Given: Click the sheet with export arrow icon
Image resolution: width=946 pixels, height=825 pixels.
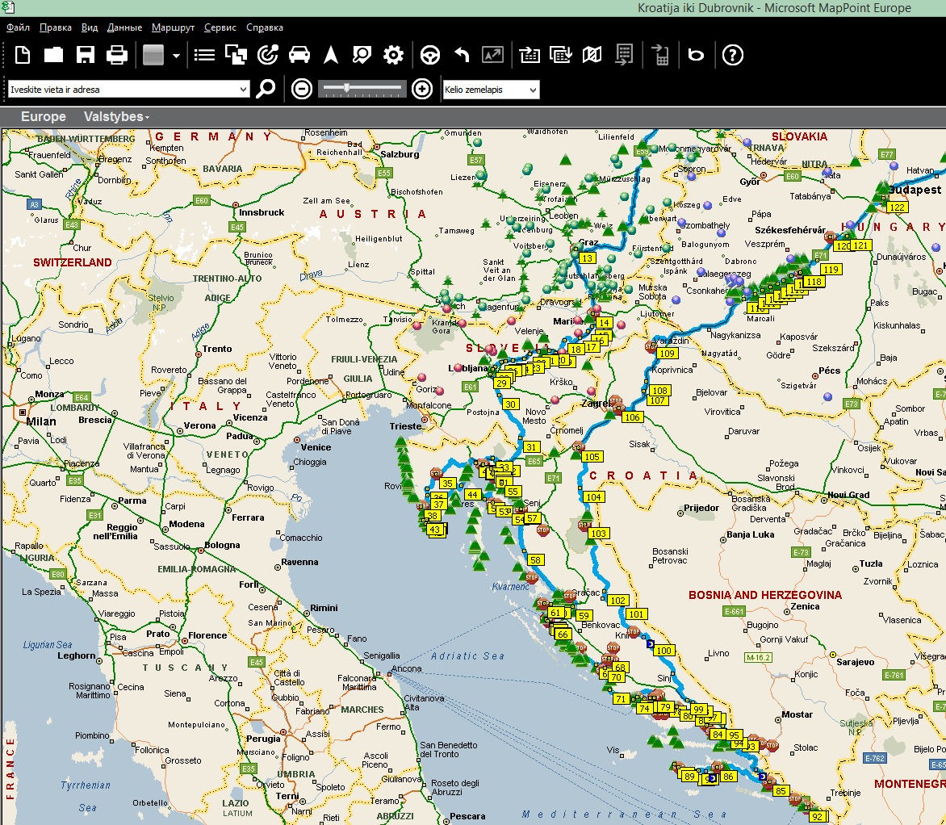Looking at the screenshot, I should [x=624, y=55].
